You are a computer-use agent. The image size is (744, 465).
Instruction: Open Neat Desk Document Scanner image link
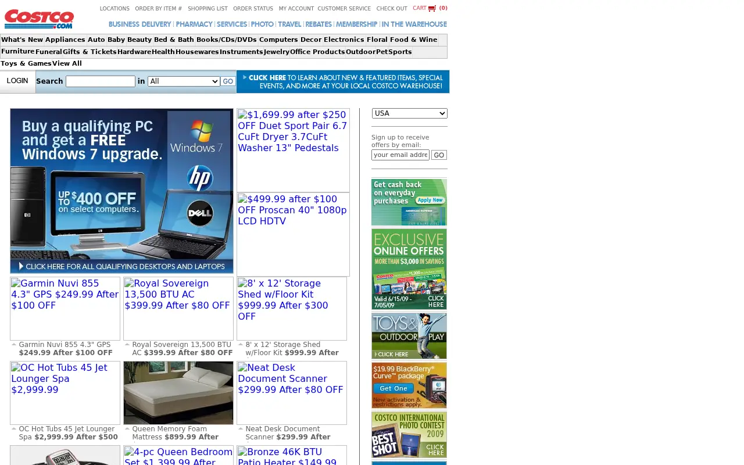pyautogui.click(x=292, y=393)
